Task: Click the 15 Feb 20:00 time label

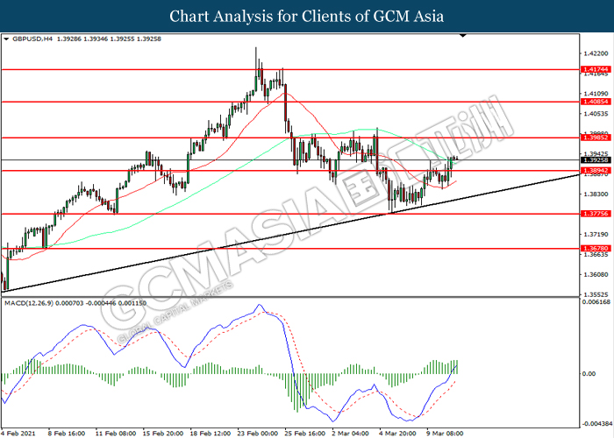Action: [163, 434]
